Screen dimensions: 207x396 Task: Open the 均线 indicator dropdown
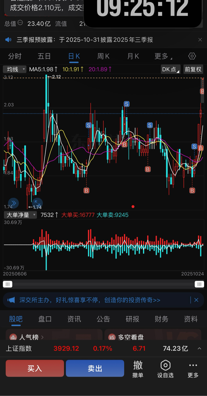pyautogui.click(x=15, y=69)
